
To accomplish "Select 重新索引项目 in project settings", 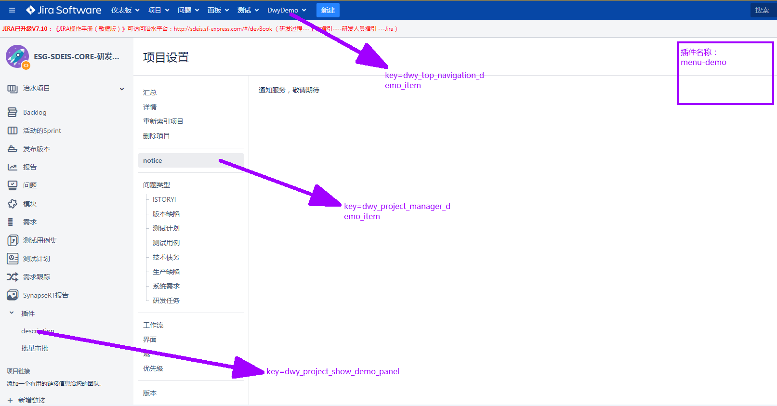I will point(163,121).
